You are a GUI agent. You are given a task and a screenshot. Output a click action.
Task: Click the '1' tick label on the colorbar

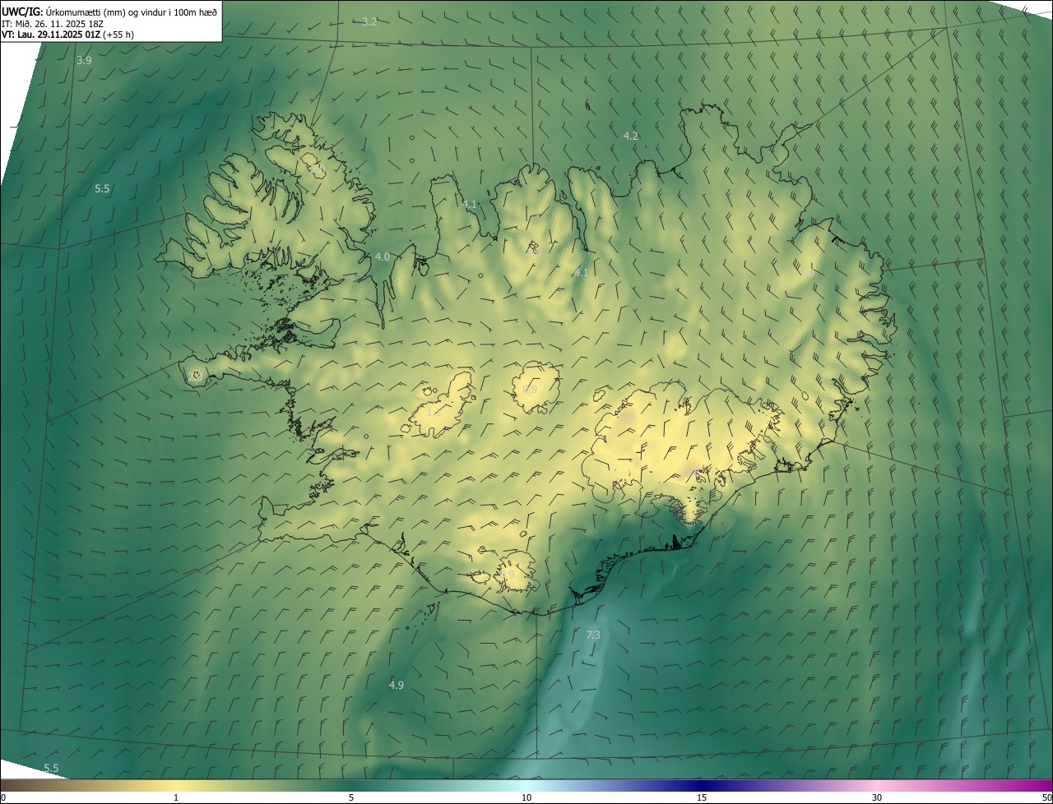coord(176,797)
